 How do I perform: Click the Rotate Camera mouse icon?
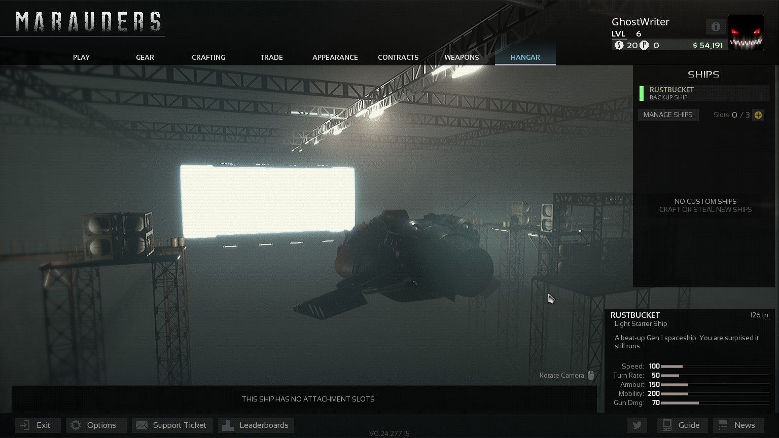[x=591, y=375]
